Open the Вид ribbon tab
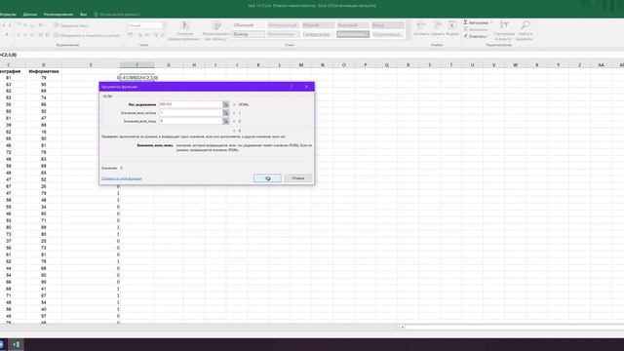 point(83,15)
